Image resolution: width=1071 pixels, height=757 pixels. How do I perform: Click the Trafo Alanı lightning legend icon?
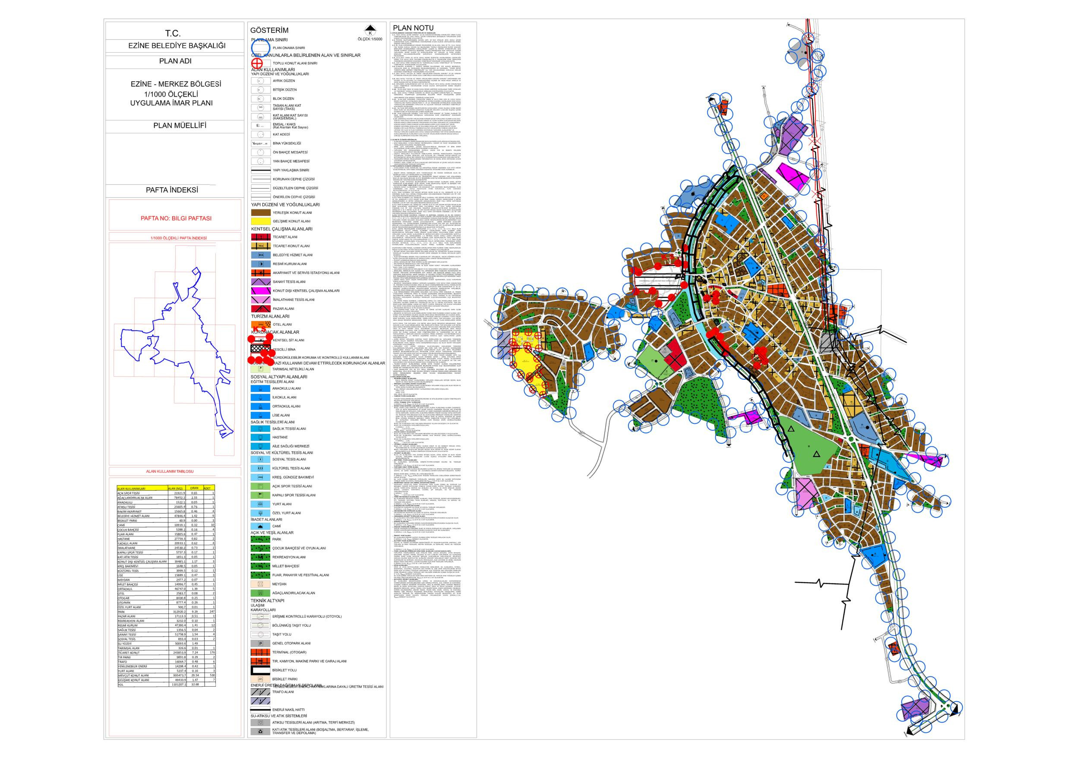coord(260,692)
